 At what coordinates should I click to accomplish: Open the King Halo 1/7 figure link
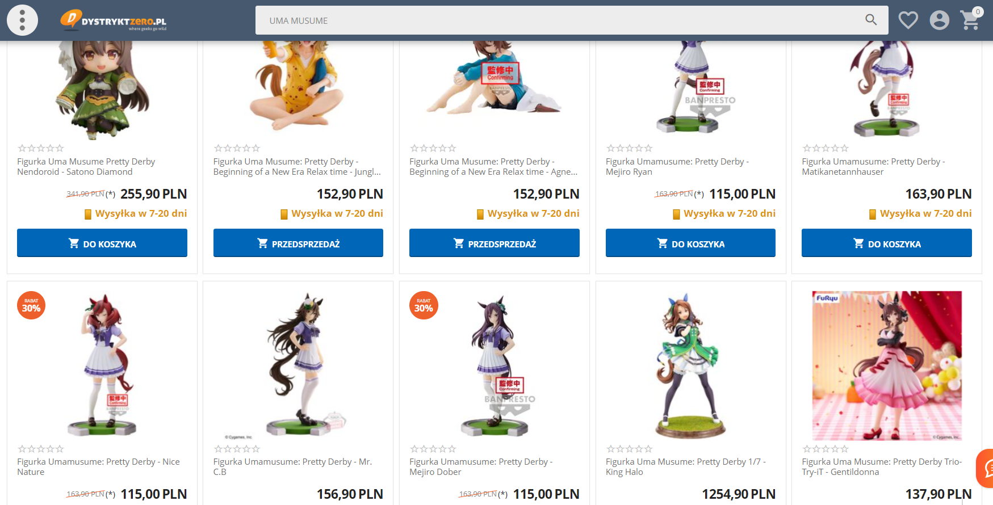pyautogui.click(x=686, y=466)
